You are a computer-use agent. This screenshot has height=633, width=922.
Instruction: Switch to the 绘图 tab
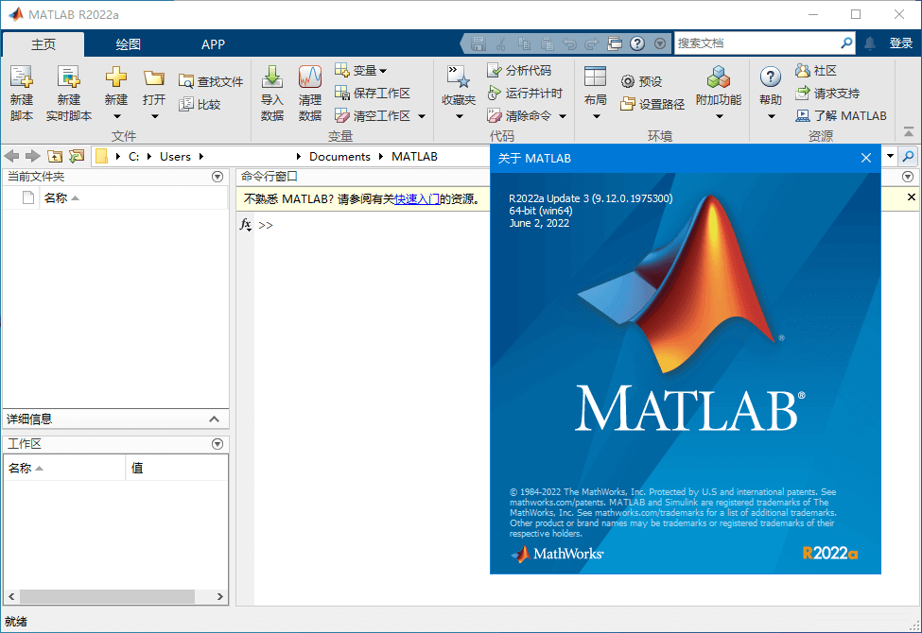pos(129,44)
